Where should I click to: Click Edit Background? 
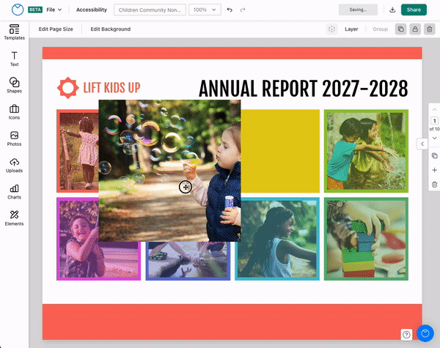point(111,29)
